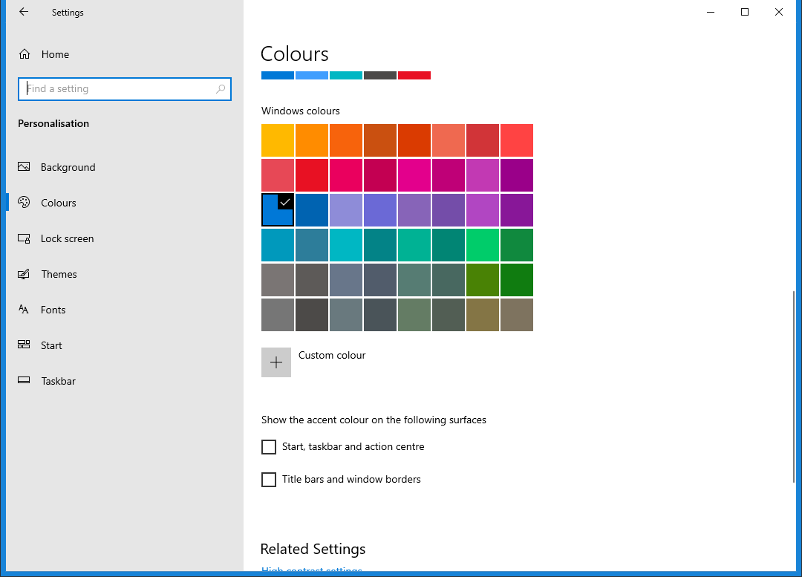Enable accent colour on Start, taskbar and action centre
The image size is (802, 577).
point(269,447)
